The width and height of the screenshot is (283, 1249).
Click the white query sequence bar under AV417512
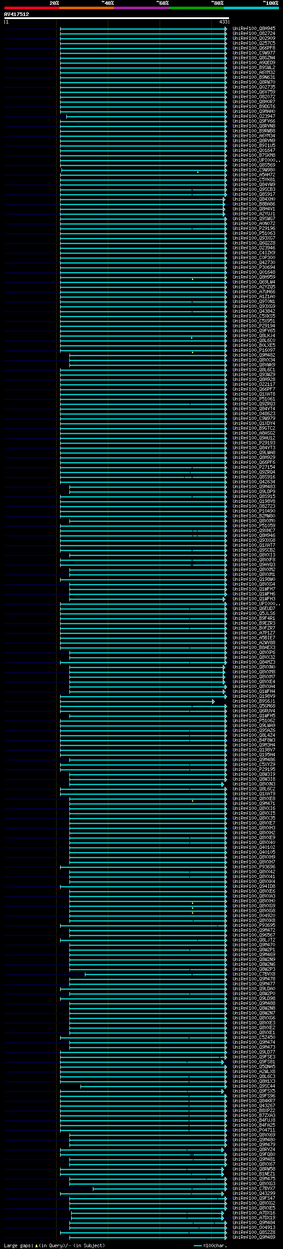[x=117, y=19]
